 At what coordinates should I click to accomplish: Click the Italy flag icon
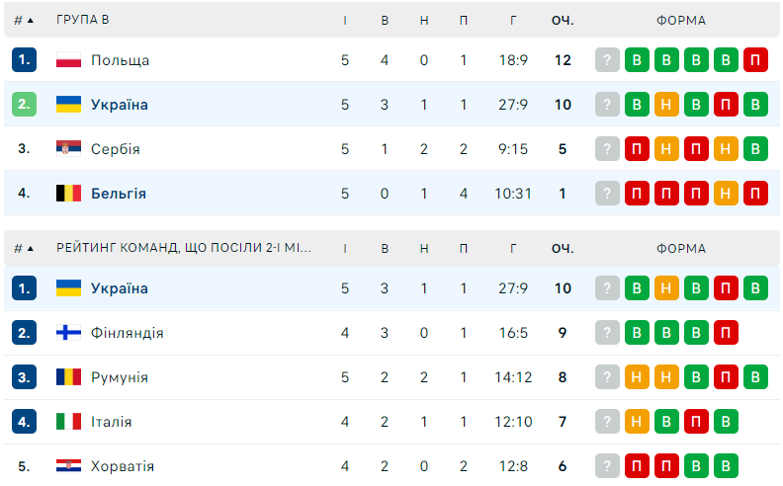[x=68, y=422]
